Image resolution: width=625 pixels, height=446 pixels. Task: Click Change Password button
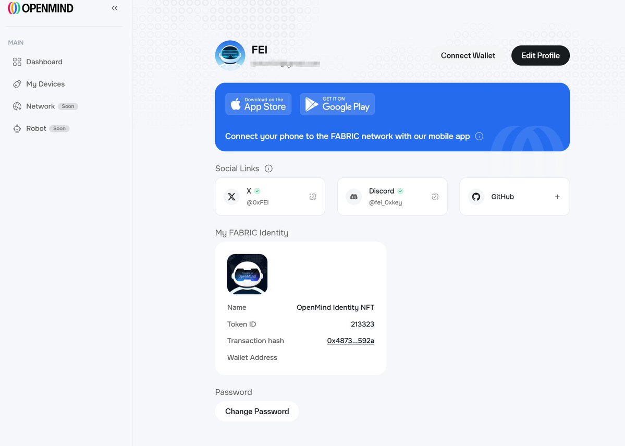tap(257, 411)
